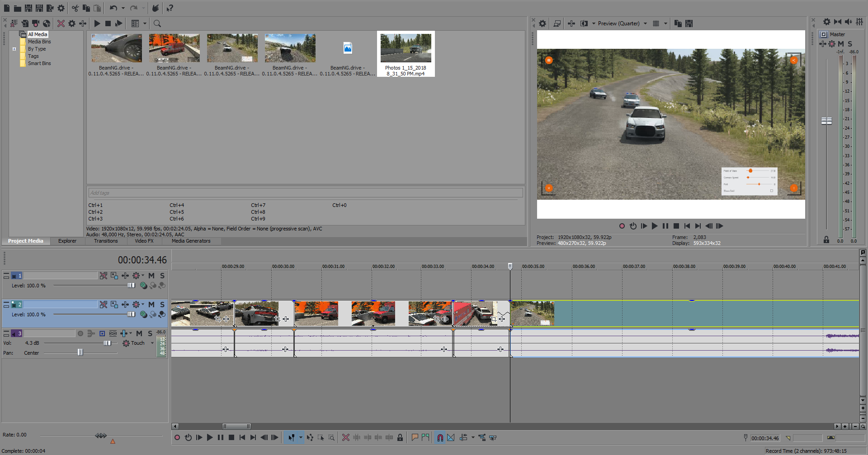868x455 pixels.
Task: Open a project using the folder icon
Action: (17, 8)
